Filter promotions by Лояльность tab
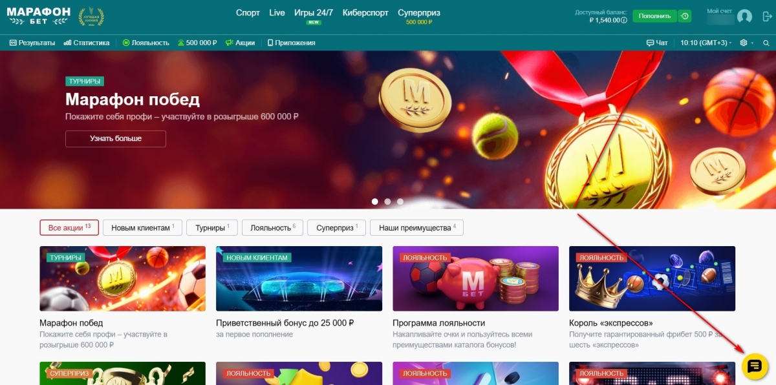This screenshot has height=385, width=776. (x=273, y=228)
